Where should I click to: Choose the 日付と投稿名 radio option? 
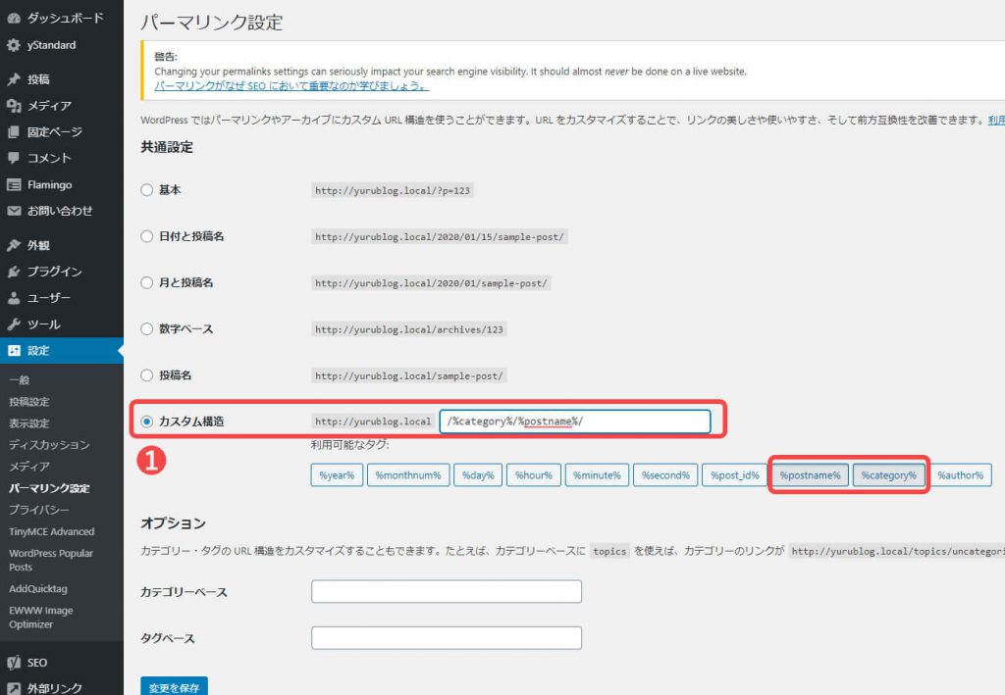click(x=147, y=236)
